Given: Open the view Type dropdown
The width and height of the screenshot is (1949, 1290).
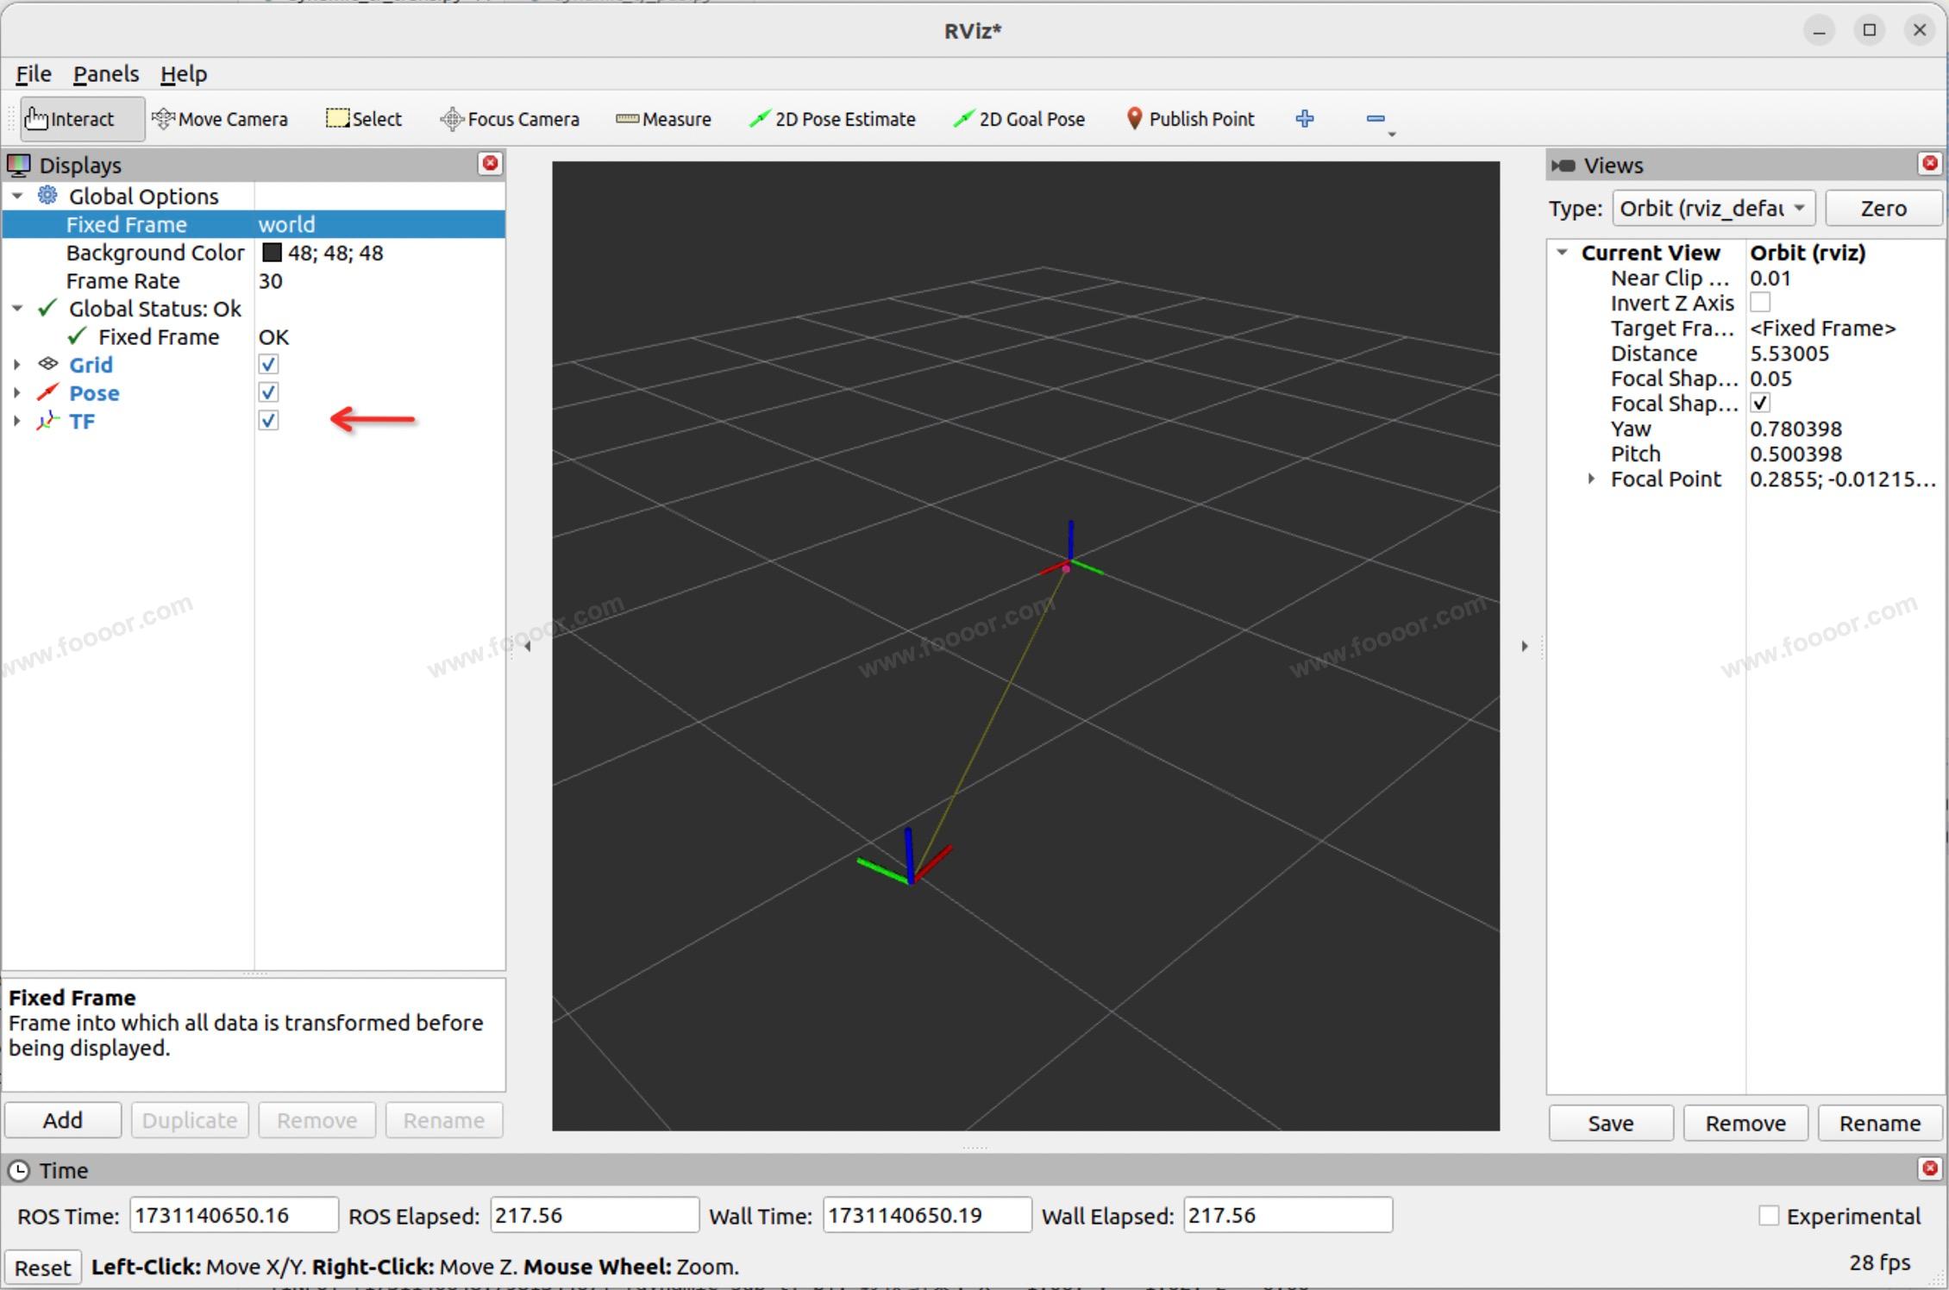Looking at the screenshot, I should [x=1713, y=209].
